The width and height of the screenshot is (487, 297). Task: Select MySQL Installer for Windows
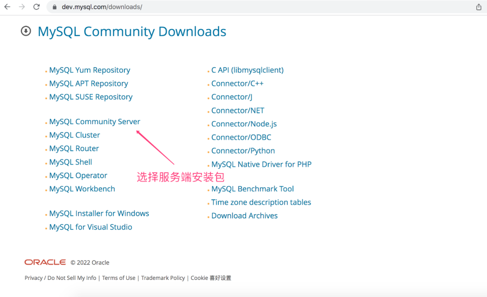click(x=99, y=214)
